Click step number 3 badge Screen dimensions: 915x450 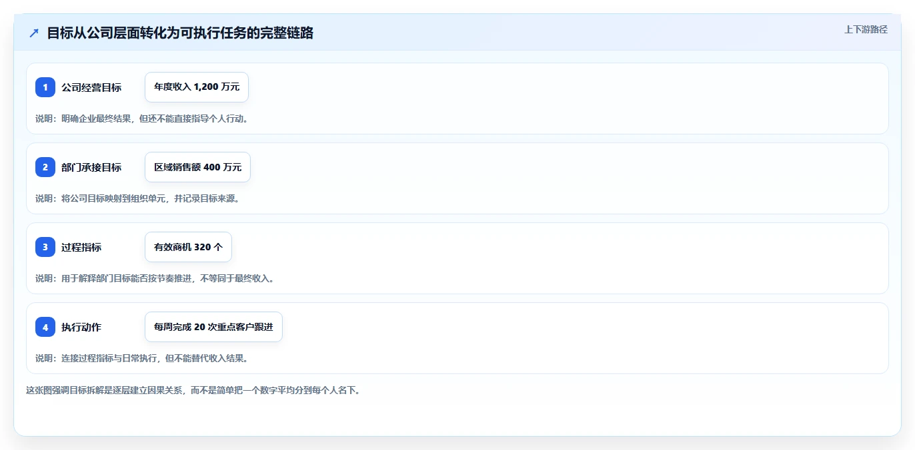(45, 247)
